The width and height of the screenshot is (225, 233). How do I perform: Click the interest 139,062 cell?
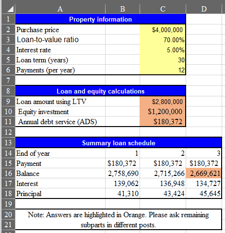tap(122, 183)
